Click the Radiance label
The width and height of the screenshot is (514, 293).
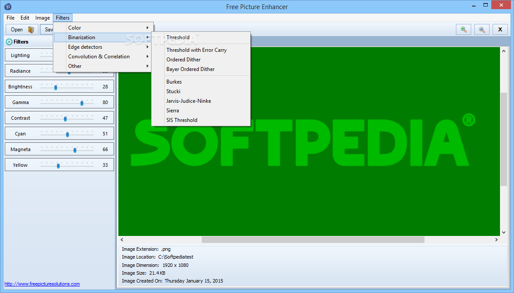(x=21, y=71)
